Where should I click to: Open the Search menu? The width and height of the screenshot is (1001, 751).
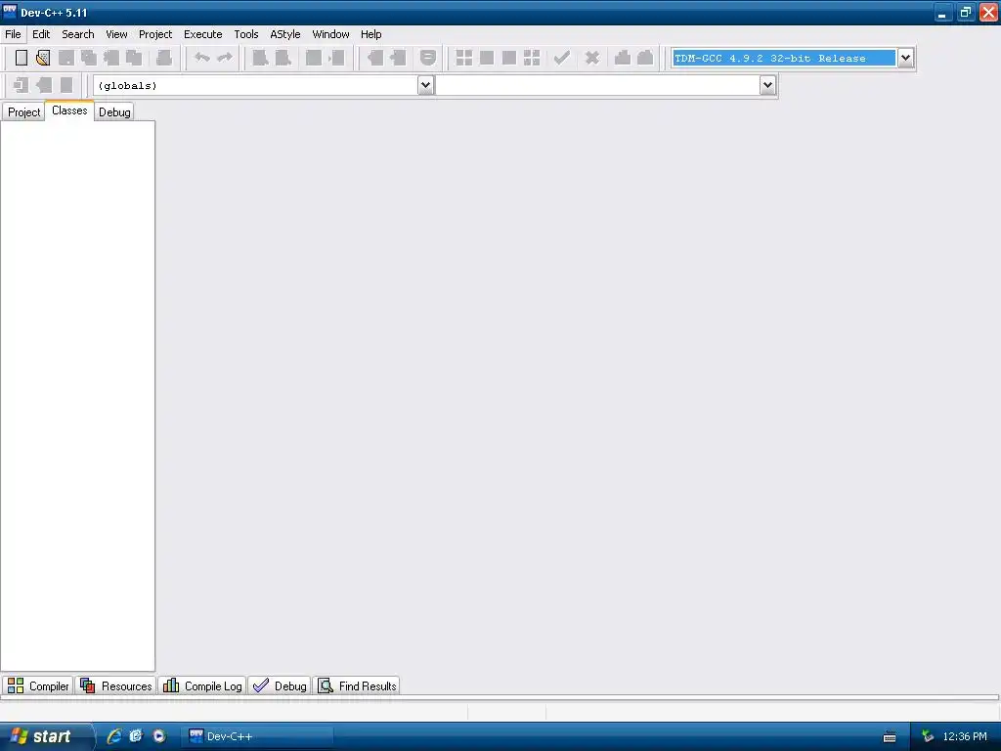[x=78, y=34]
